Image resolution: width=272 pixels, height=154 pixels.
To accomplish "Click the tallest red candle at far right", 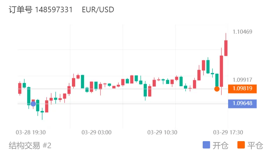I will 221,71.
